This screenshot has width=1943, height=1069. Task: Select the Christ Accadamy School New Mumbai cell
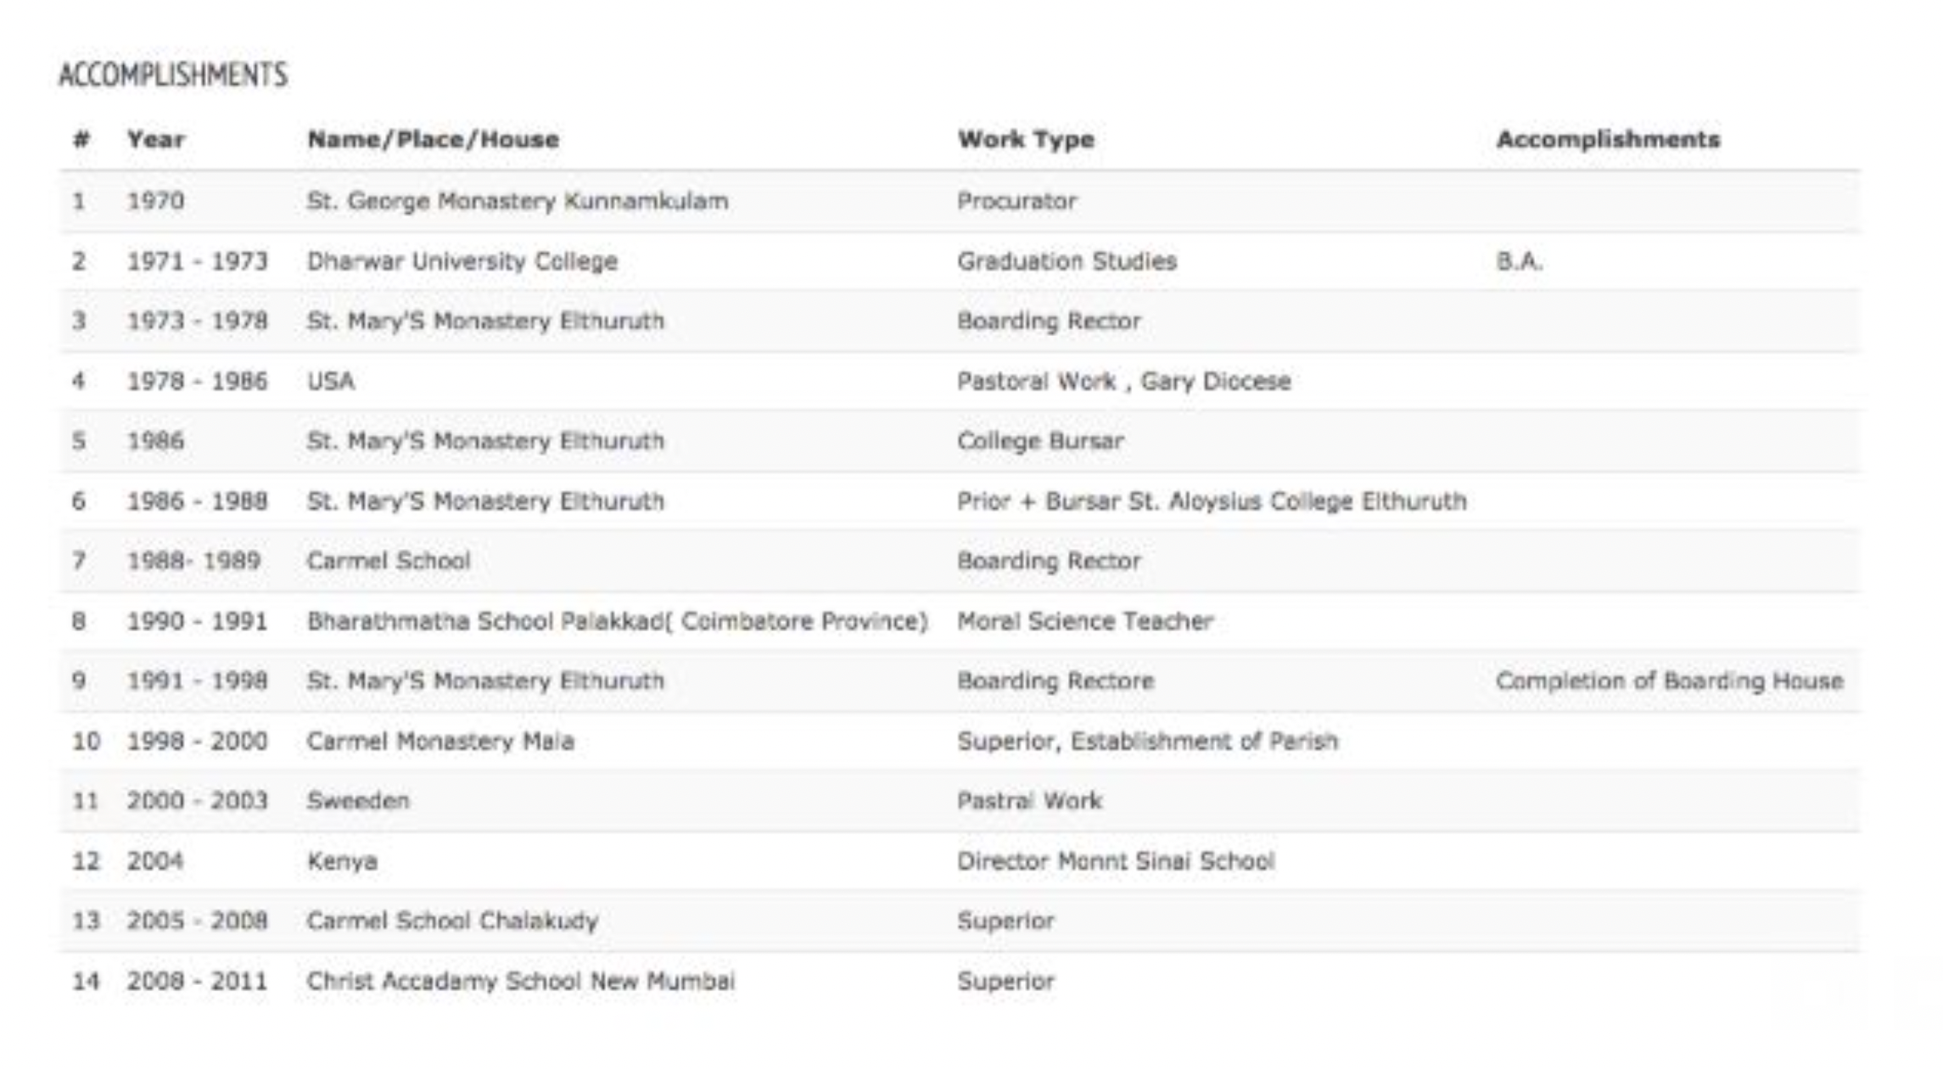(x=520, y=982)
